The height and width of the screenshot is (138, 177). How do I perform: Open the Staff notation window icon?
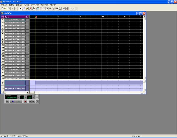click(47, 9)
